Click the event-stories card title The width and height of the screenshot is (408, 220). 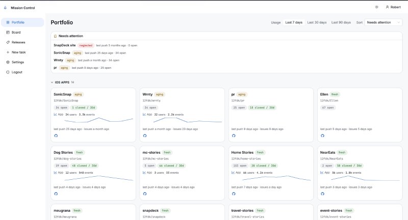tap(331, 211)
